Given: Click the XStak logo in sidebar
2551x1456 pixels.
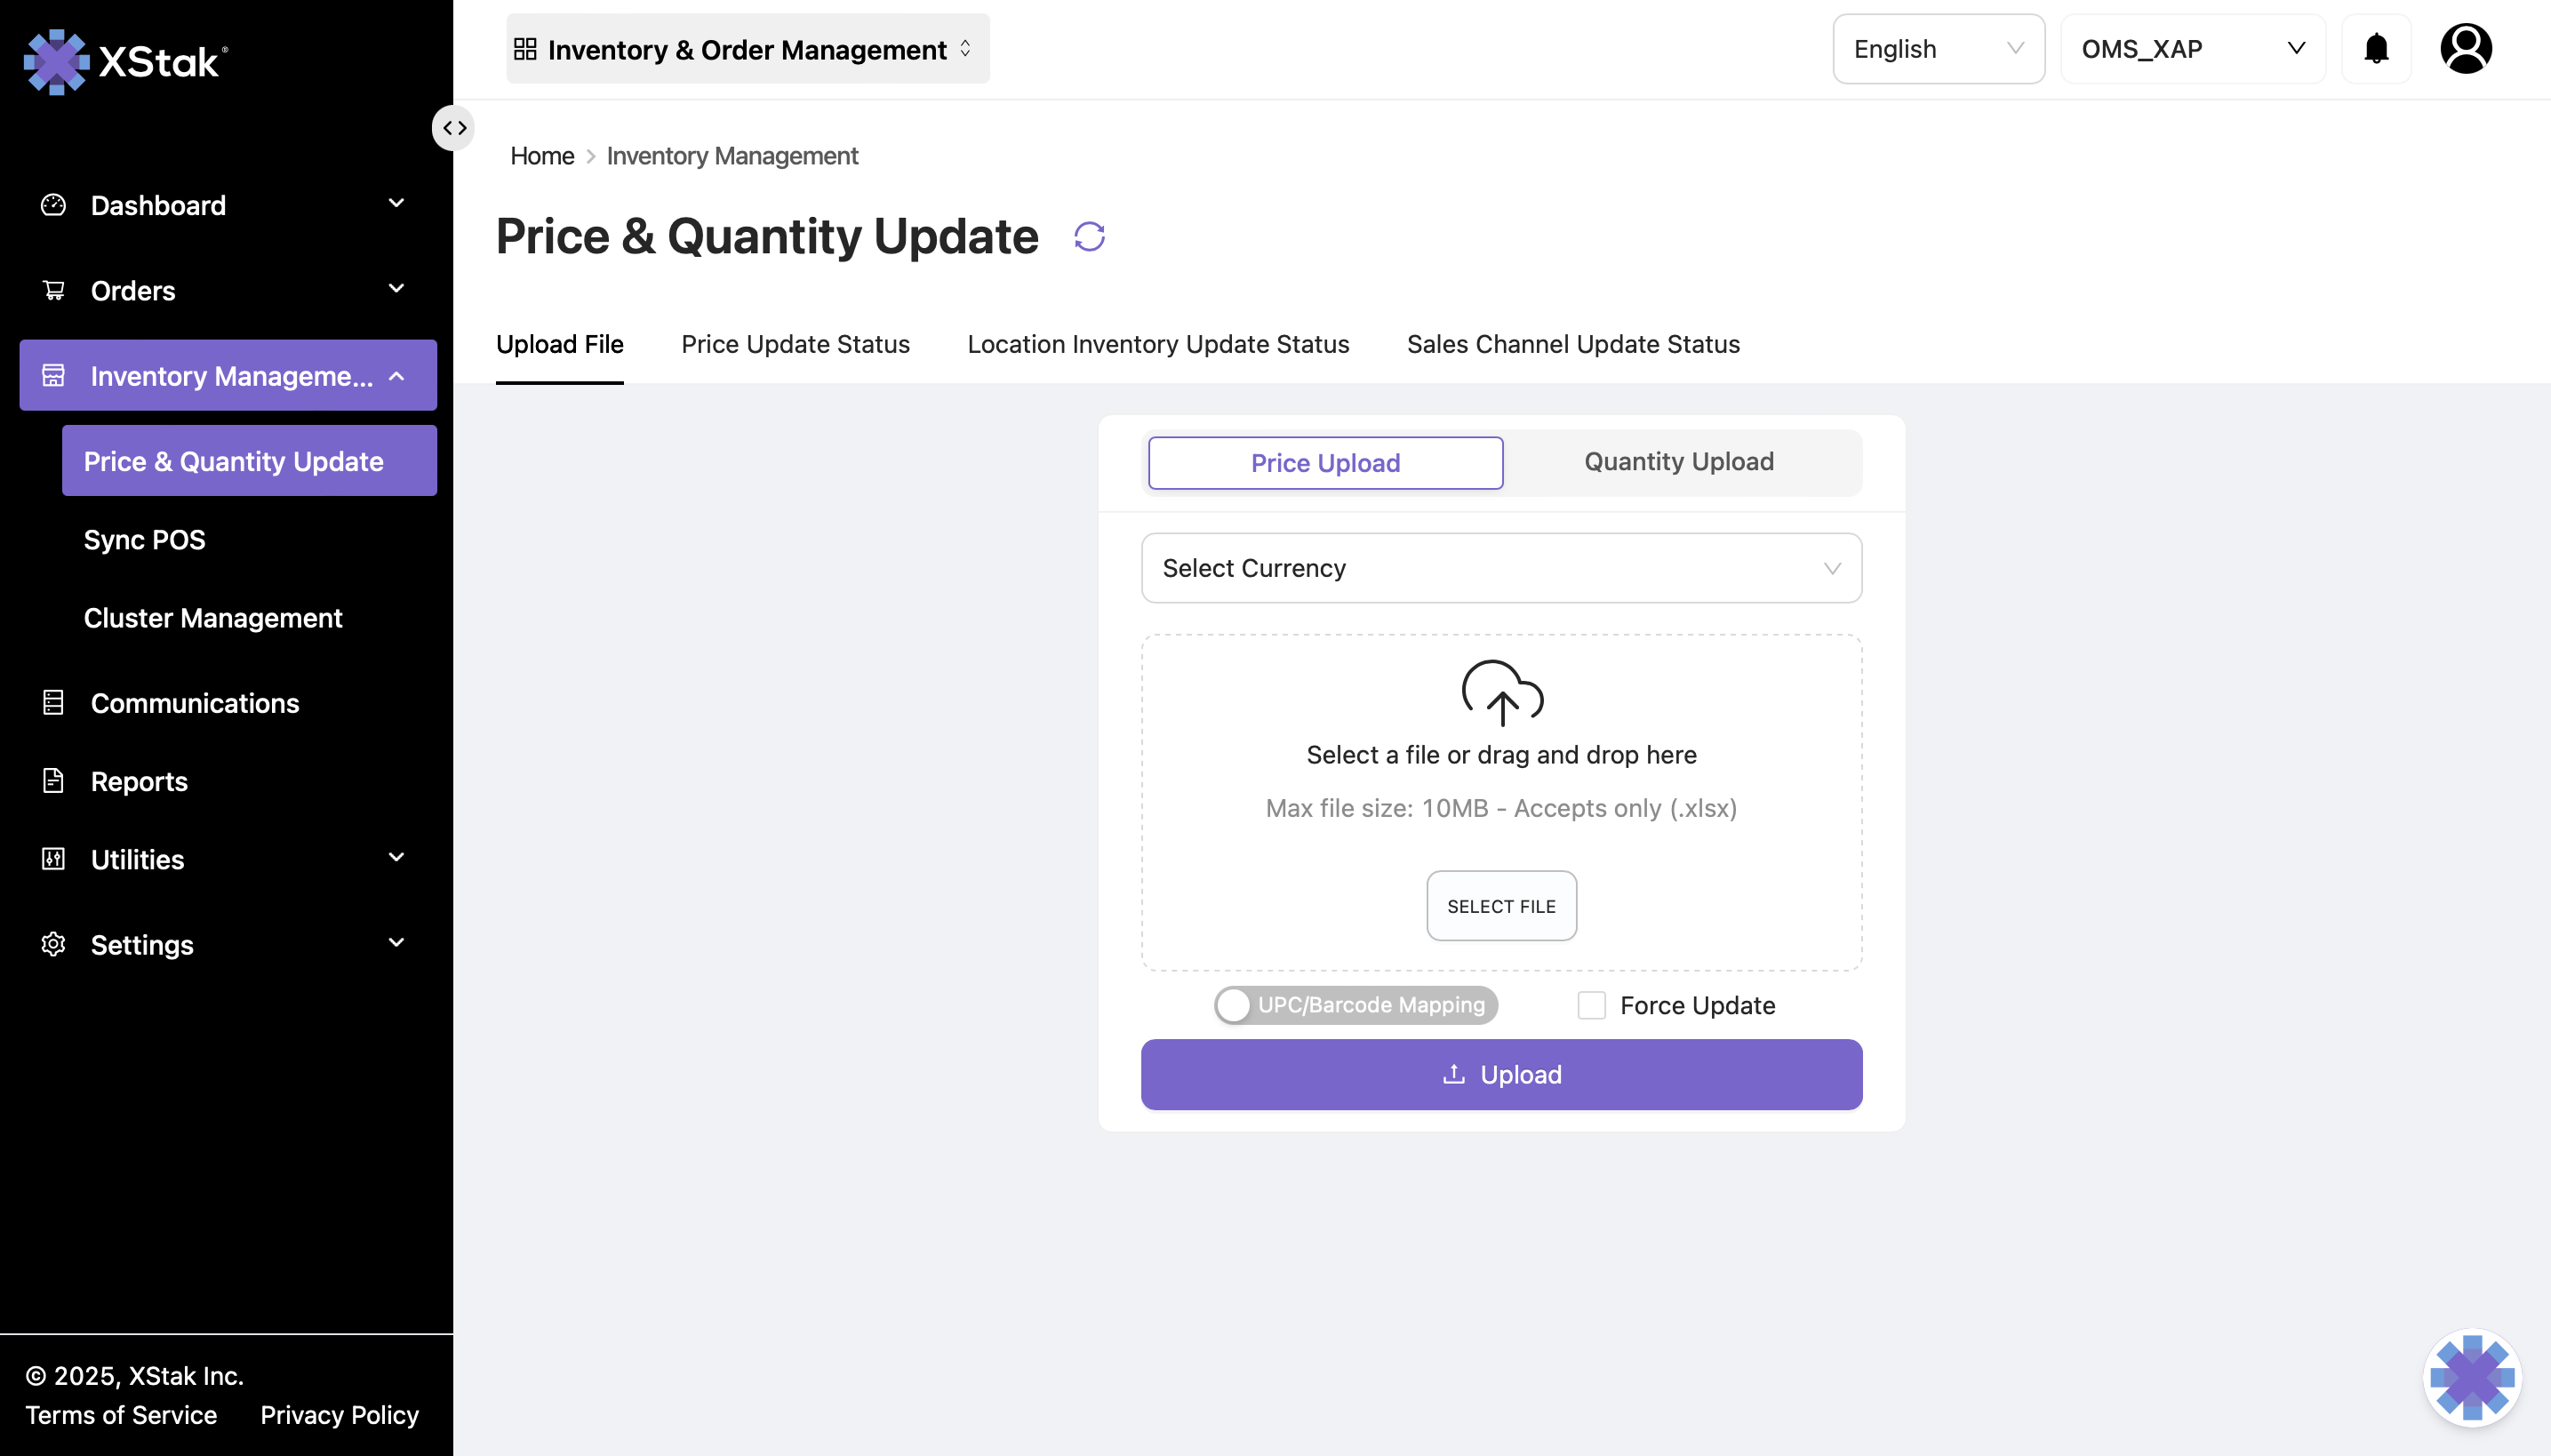Looking at the screenshot, I should tap(126, 62).
